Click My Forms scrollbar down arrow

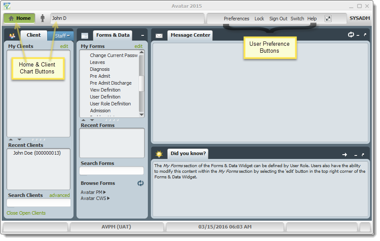click(142, 115)
